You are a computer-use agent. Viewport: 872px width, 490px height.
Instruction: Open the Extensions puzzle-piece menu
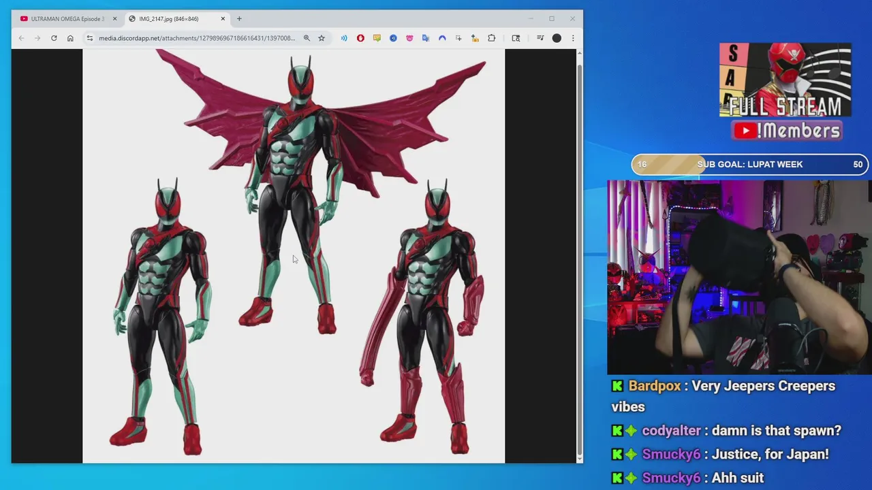[492, 38]
